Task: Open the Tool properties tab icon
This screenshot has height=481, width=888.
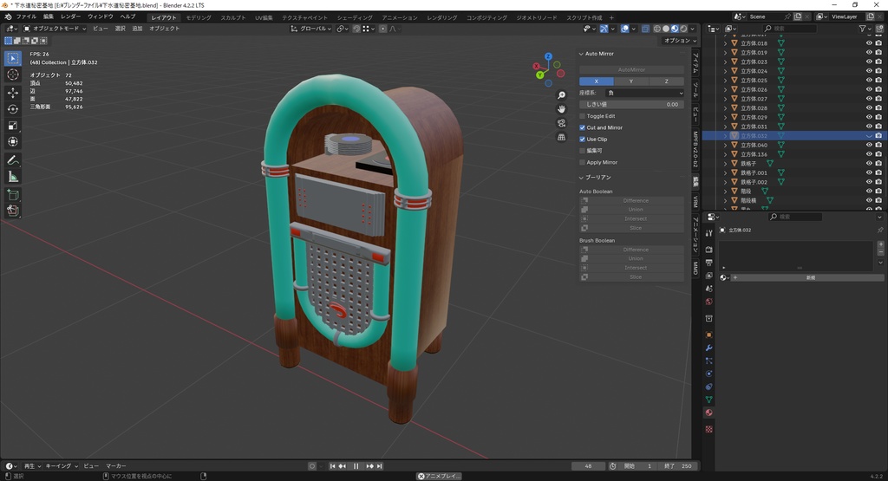Action: pyautogui.click(x=708, y=232)
